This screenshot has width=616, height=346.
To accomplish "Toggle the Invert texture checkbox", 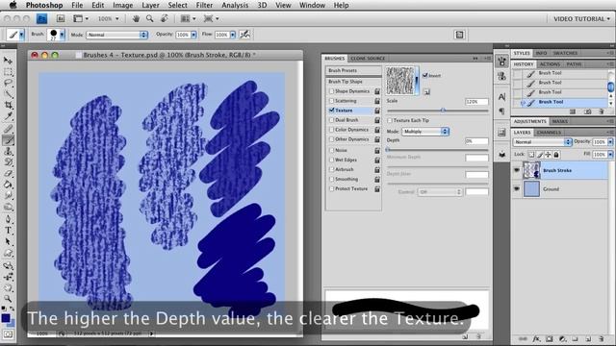I will tap(425, 75).
